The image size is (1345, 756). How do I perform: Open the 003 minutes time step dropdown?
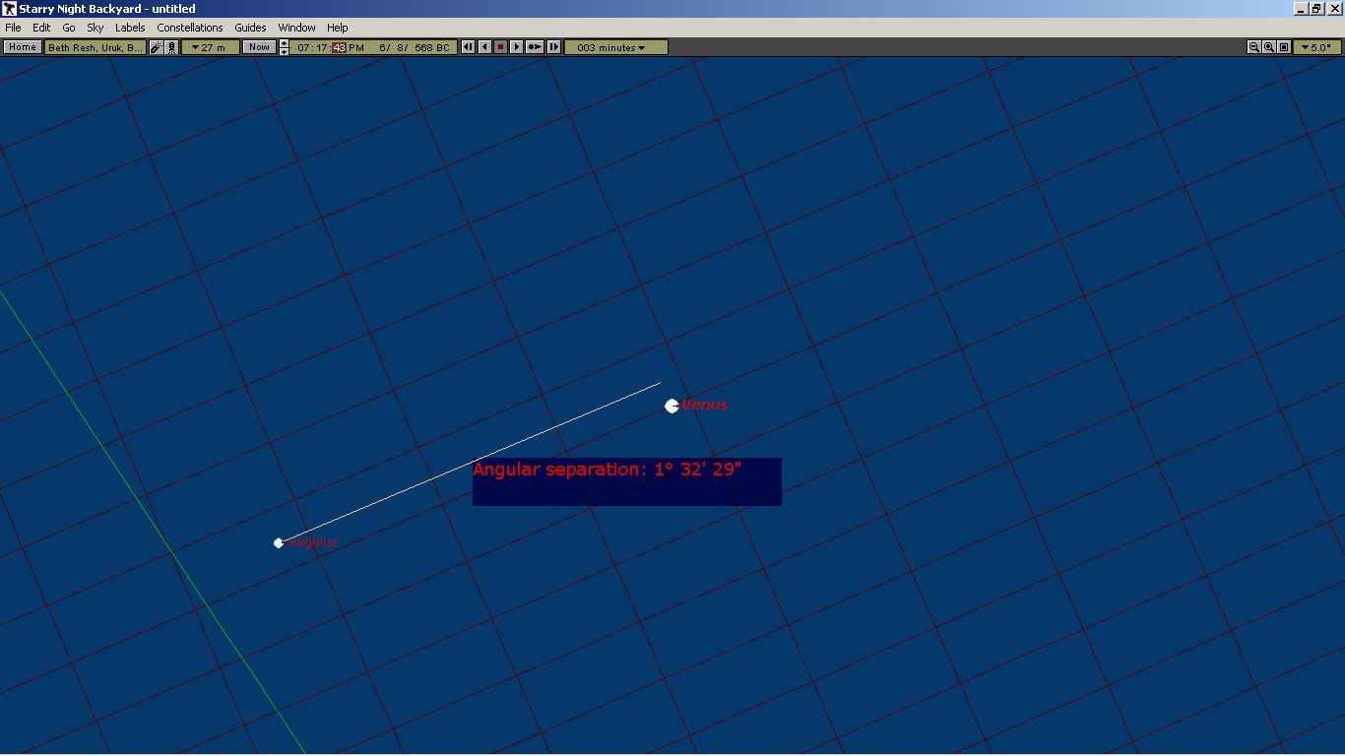(615, 47)
